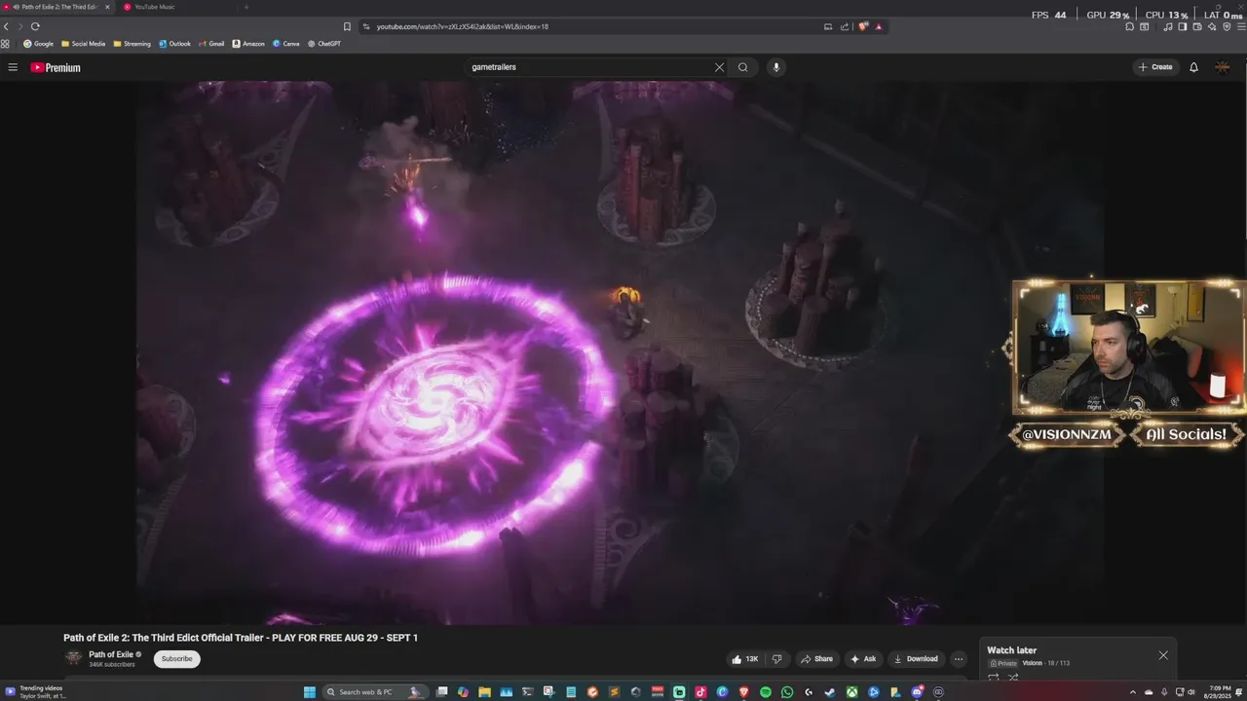
Task: Download the video for offline viewing
Action: coord(916,659)
